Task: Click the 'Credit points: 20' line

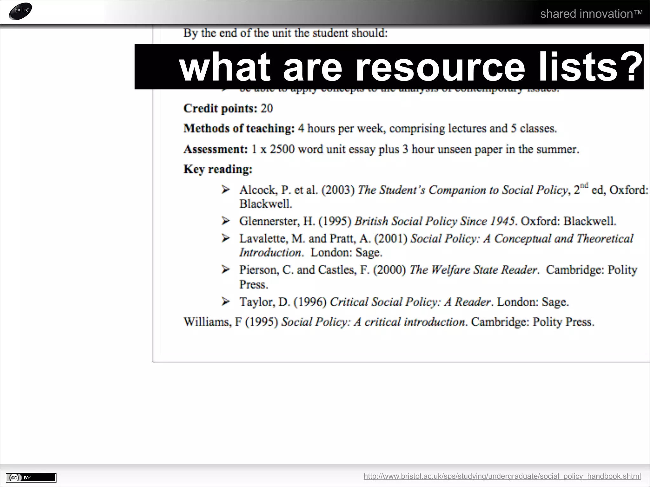Action: [228, 108]
